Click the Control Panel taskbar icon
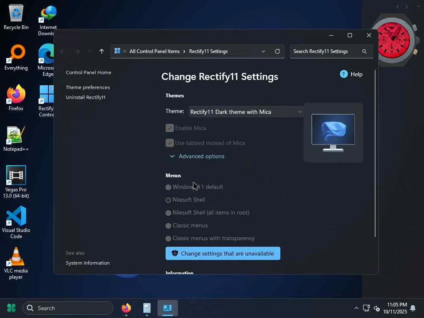This screenshot has width=424, height=318. tap(168, 308)
